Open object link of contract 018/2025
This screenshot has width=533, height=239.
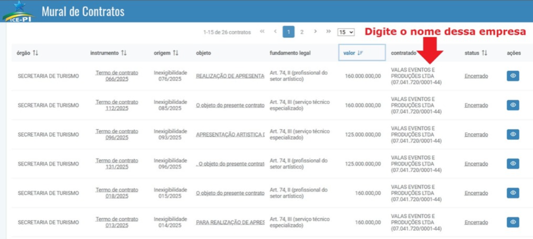point(230,193)
